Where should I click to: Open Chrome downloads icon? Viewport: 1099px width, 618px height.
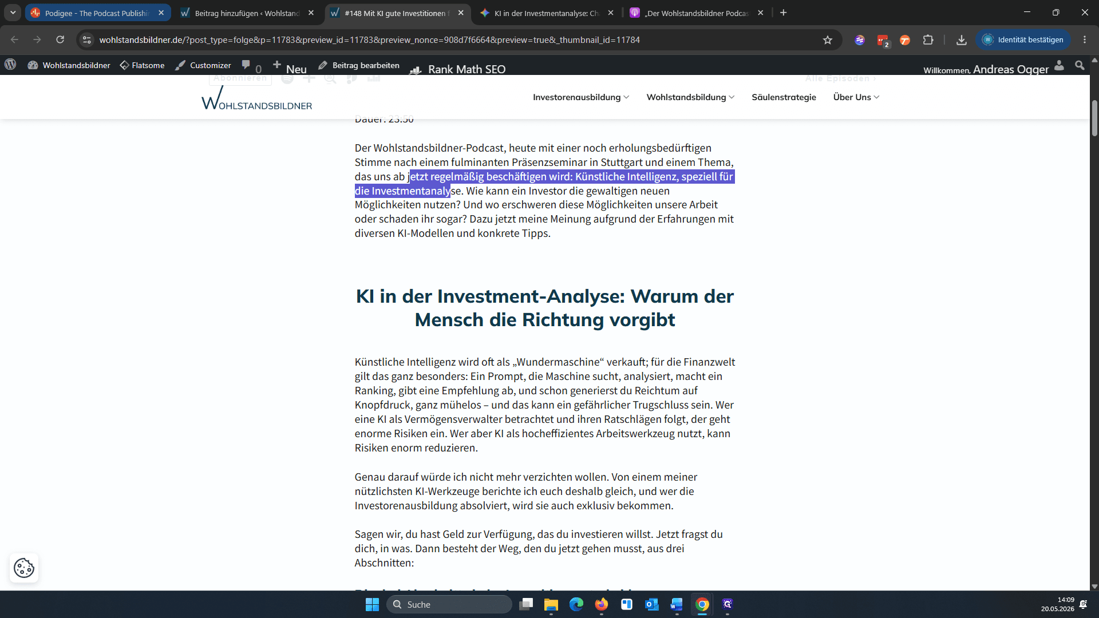962,39
